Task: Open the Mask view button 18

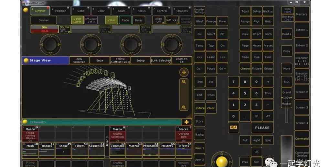Action: click(x=30, y=150)
